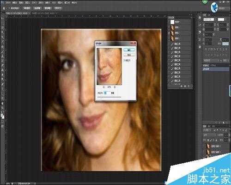Image resolution: width=231 pixels, height=185 pixels.
Task: Select the Rectangular Marquee tool
Action: [x=2, y=23]
